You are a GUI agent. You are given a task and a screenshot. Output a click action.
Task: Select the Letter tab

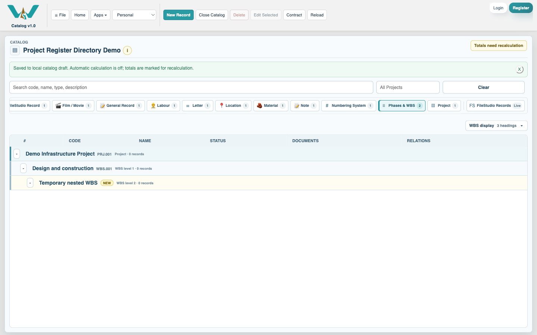click(x=198, y=106)
